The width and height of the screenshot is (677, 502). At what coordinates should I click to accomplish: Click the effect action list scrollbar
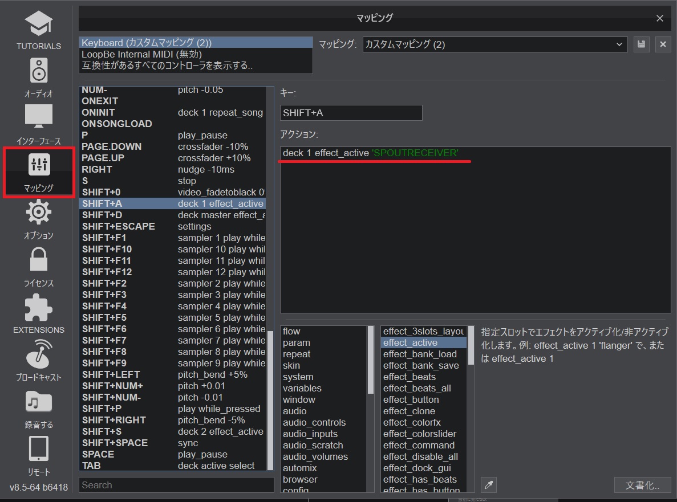pyautogui.click(x=471, y=345)
